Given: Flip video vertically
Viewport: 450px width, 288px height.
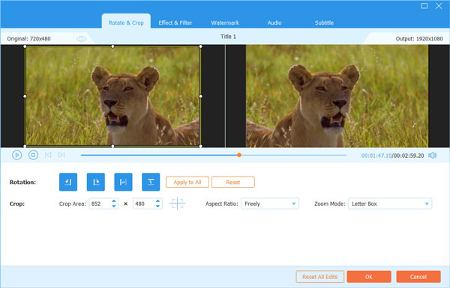Looking at the screenshot, I should click(x=151, y=182).
